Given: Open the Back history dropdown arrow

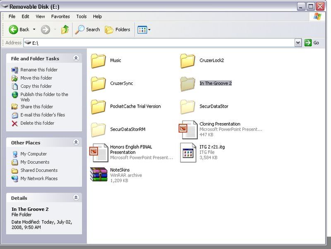Looking at the screenshot, I should click(34, 29).
